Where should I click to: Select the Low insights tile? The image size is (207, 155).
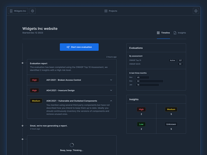[141, 126]
